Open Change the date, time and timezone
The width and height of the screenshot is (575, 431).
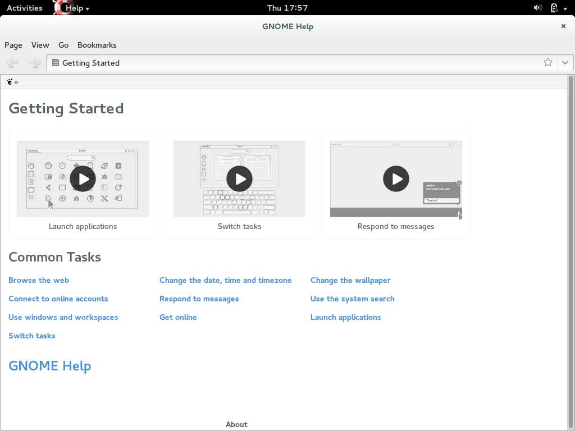(226, 281)
